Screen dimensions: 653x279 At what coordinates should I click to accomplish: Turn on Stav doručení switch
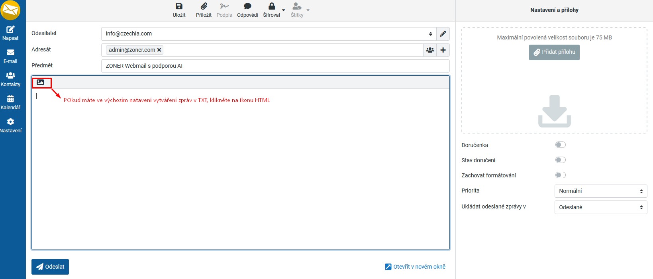560,160
